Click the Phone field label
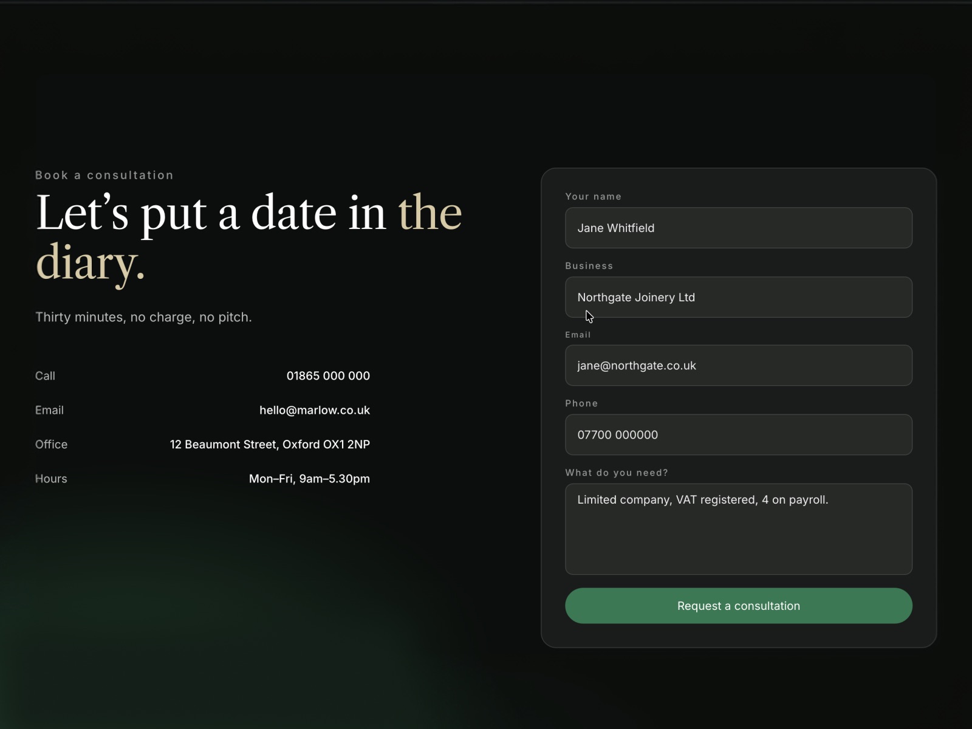This screenshot has height=729, width=972. pos(581,403)
